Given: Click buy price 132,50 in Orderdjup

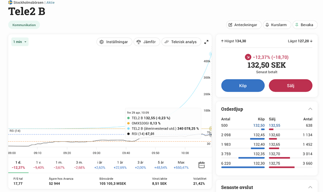Looking at the screenshot, I should pos(259,125).
